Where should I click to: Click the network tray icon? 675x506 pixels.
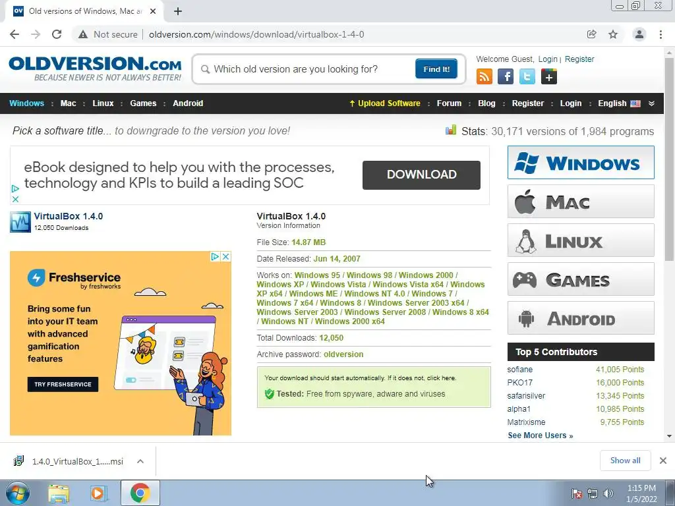[x=593, y=493]
